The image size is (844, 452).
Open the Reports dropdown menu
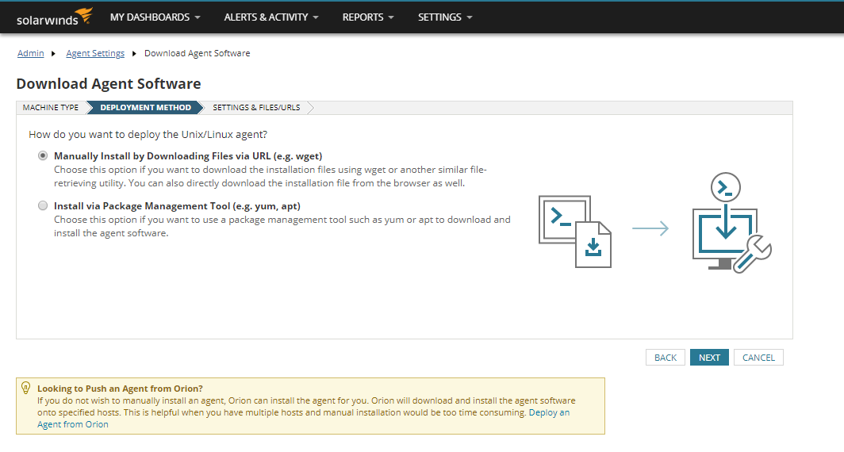pos(368,17)
